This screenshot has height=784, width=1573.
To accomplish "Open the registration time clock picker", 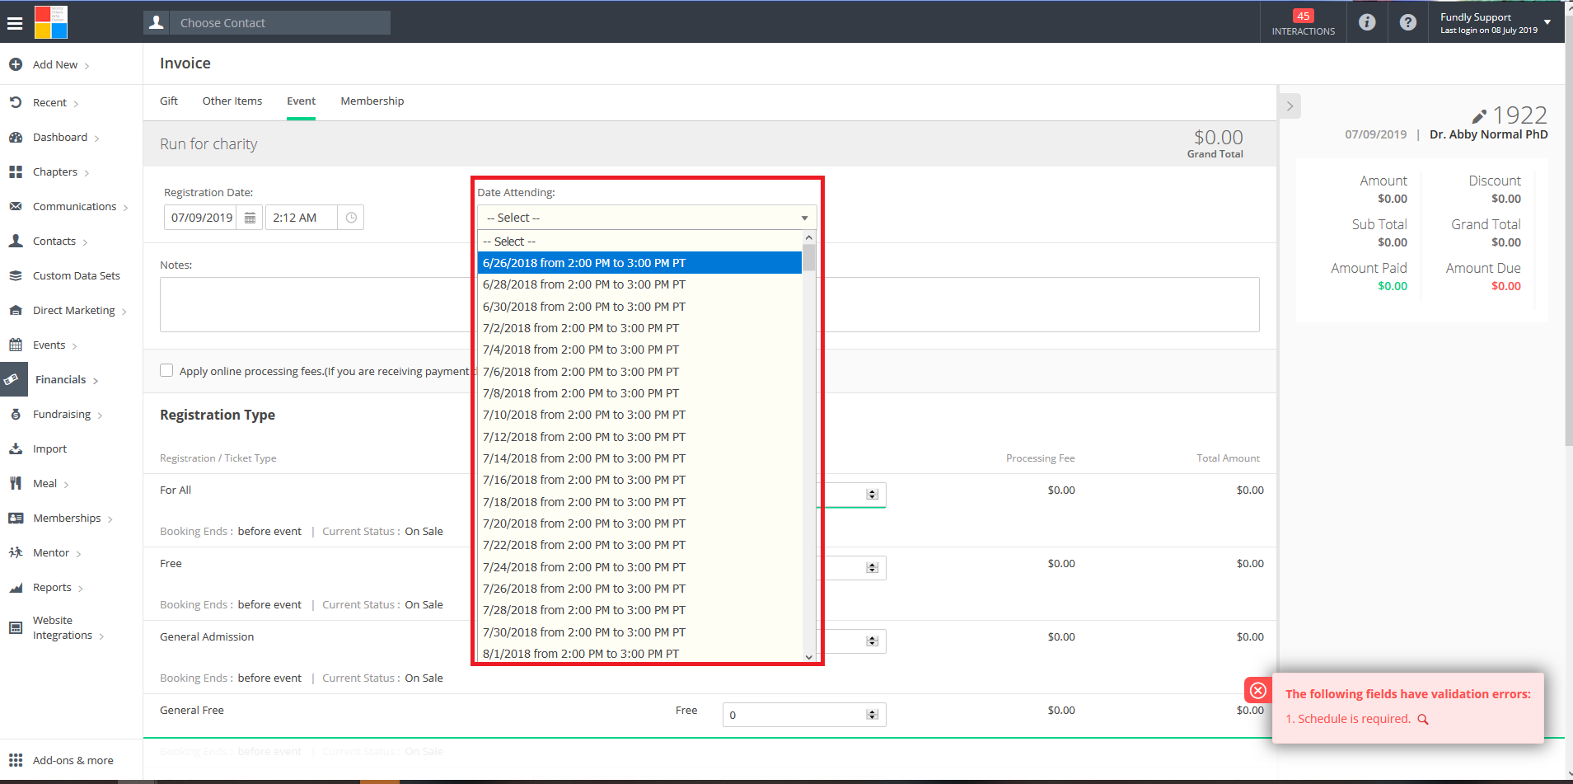I will (x=351, y=218).
